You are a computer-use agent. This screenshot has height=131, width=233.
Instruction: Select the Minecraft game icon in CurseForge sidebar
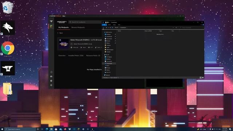click(x=51, y=26)
